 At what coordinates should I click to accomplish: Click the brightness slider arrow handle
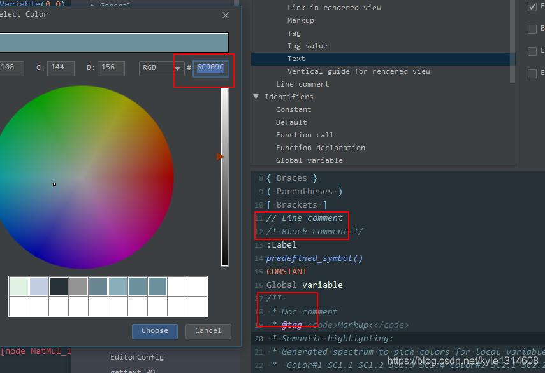(220, 157)
